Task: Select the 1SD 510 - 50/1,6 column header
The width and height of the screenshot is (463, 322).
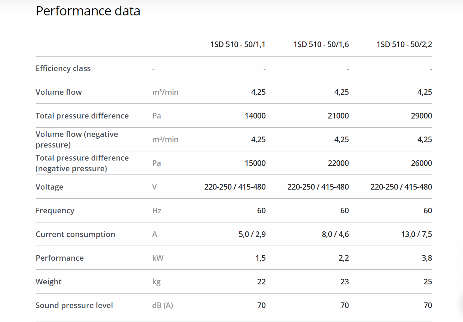Action: tap(321, 44)
